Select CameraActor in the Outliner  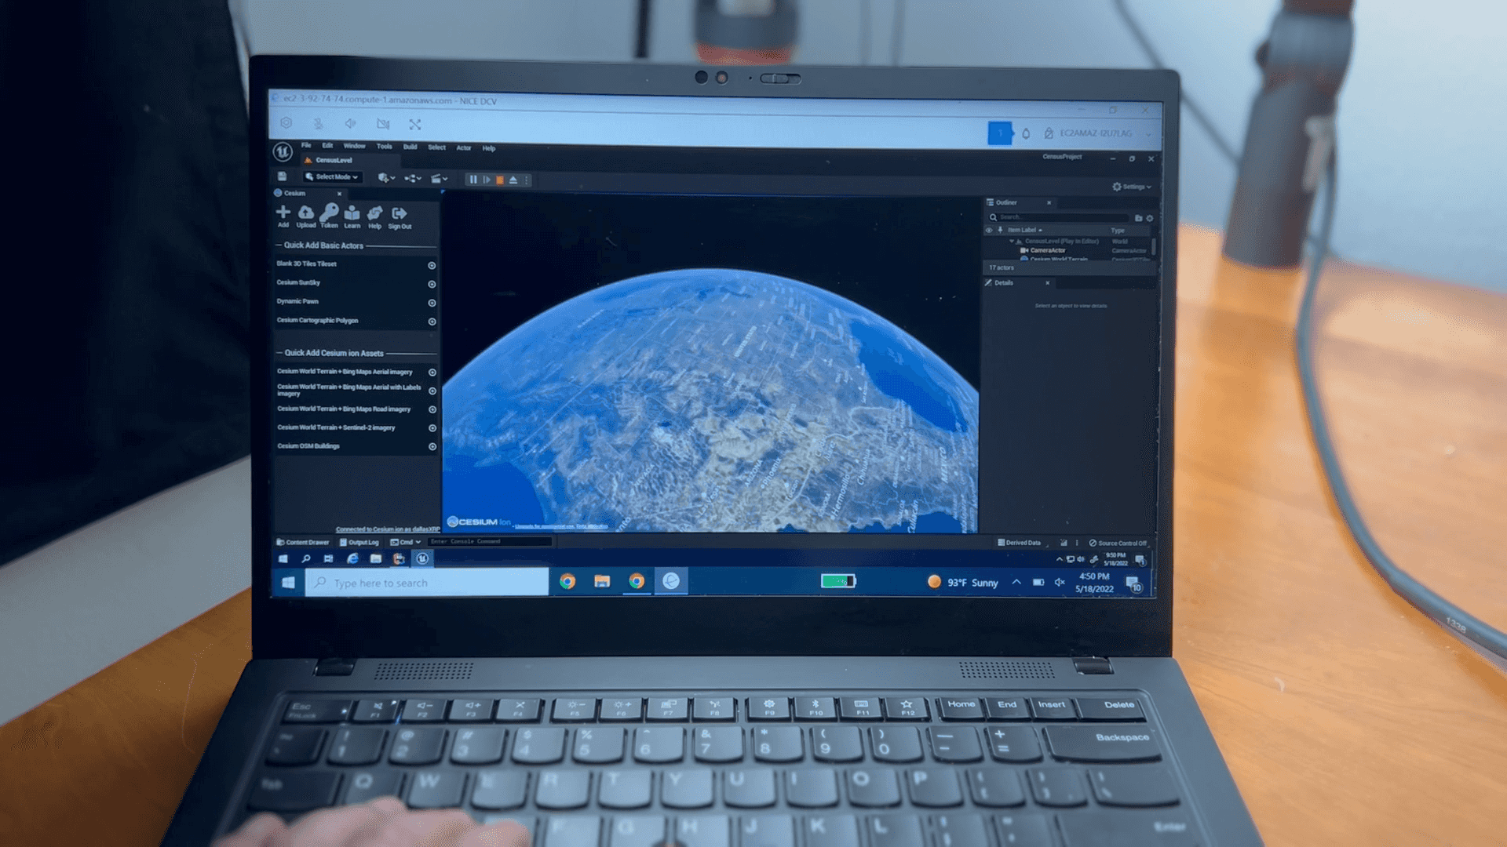coord(1048,250)
